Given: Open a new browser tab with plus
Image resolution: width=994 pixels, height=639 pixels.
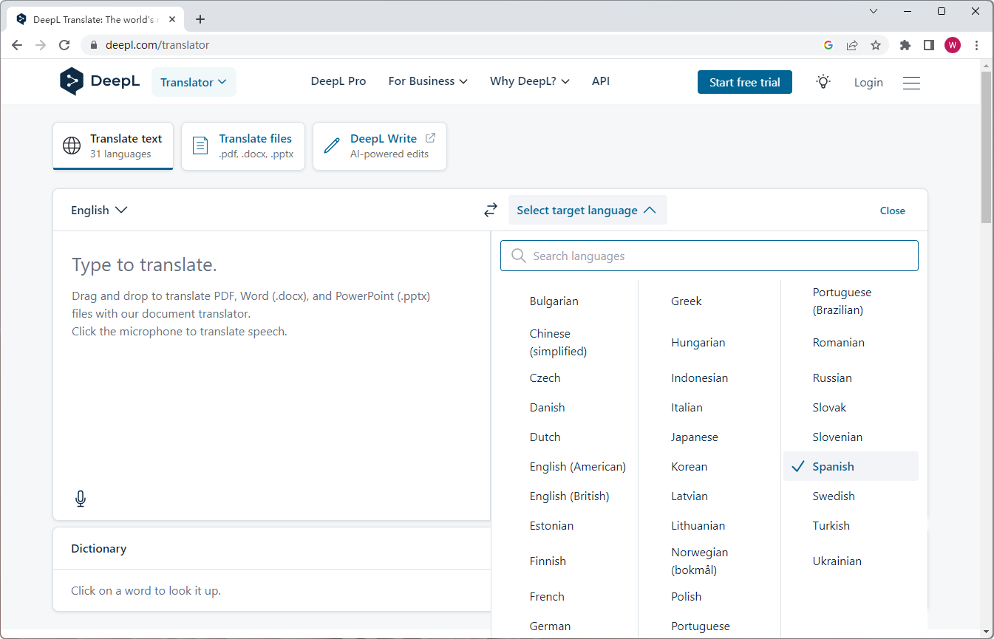Looking at the screenshot, I should 200,19.
